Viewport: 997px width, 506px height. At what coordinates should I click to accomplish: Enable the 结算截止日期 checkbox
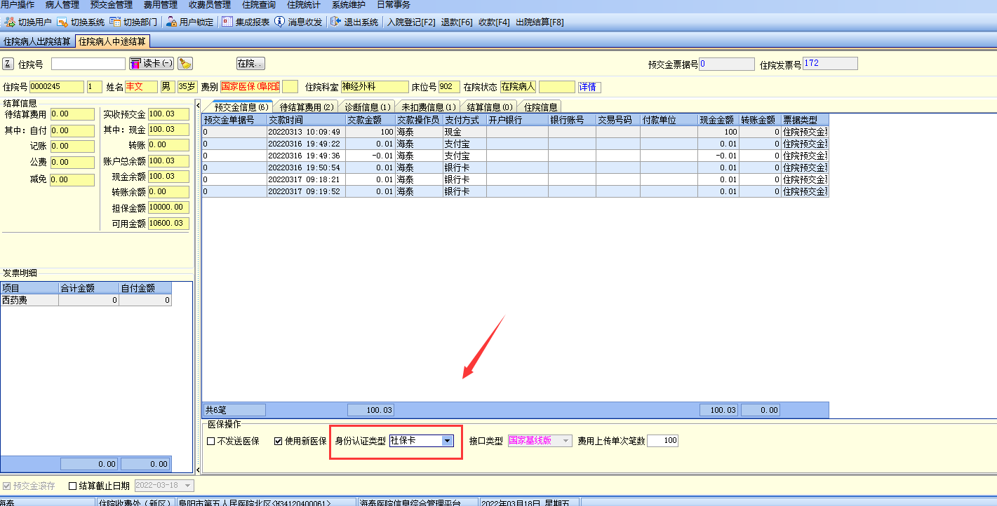72,486
